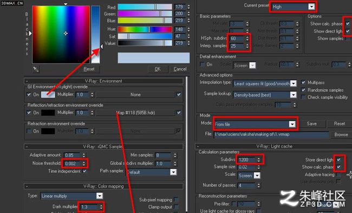
Task: Open Current preset High dropdown
Action: pyautogui.click(x=293, y=6)
